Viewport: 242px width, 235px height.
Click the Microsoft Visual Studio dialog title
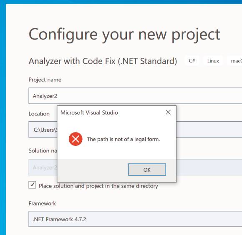[x=89, y=112]
